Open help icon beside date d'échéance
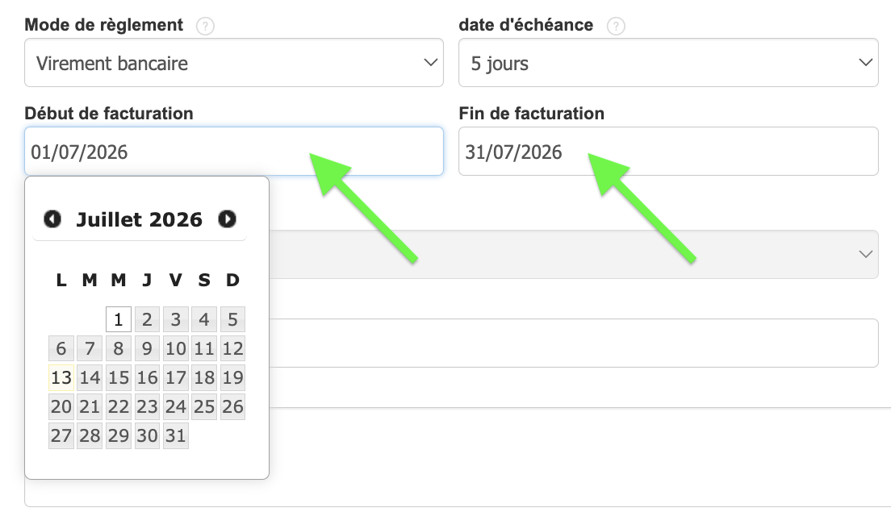This screenshot has height=512, width=891. coord(616,26)
